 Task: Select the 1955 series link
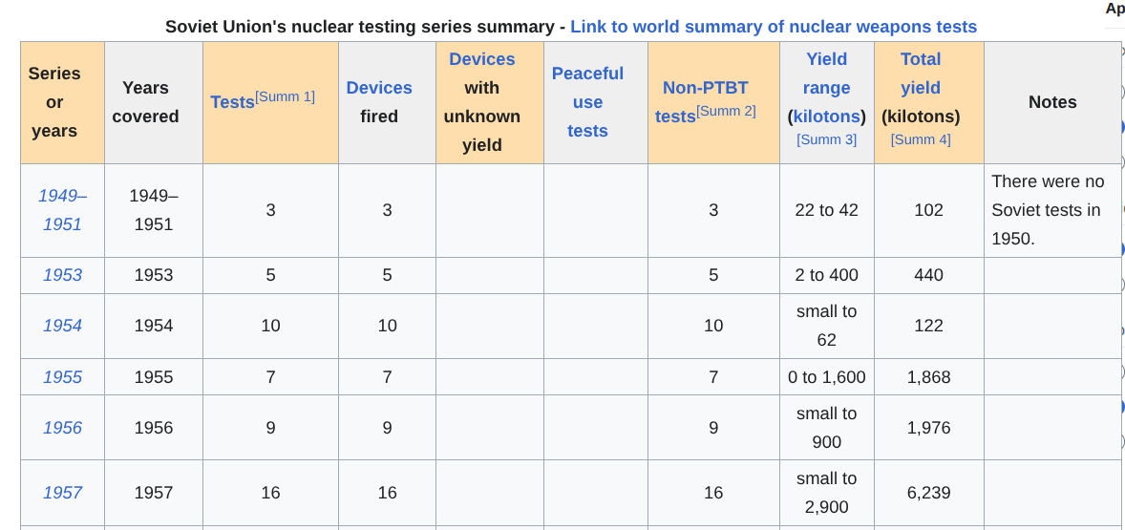[62, 377]
